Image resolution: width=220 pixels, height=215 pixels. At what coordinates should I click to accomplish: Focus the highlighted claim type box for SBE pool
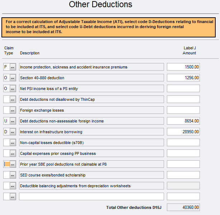[x=6, y=164]
